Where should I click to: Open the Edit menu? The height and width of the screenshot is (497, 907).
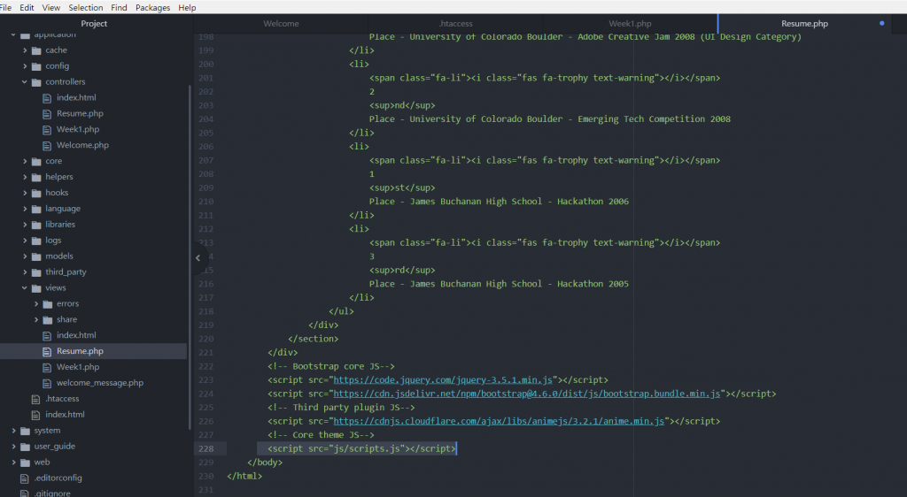(27, 7)
